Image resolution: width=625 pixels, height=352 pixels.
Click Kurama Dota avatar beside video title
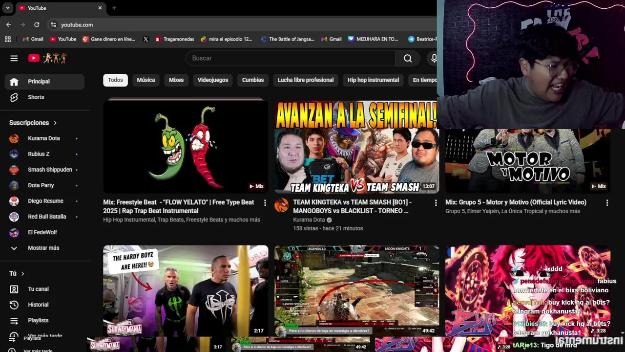(281, 205)
